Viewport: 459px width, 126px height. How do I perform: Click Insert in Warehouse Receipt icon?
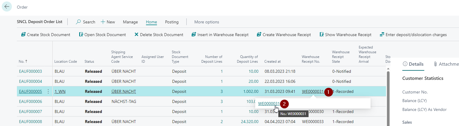194,35
